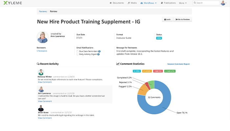The image size is (230, 131).
Task: Toggle the Daily Activity Digest checkbox
Action: click(x=78, y=54)
